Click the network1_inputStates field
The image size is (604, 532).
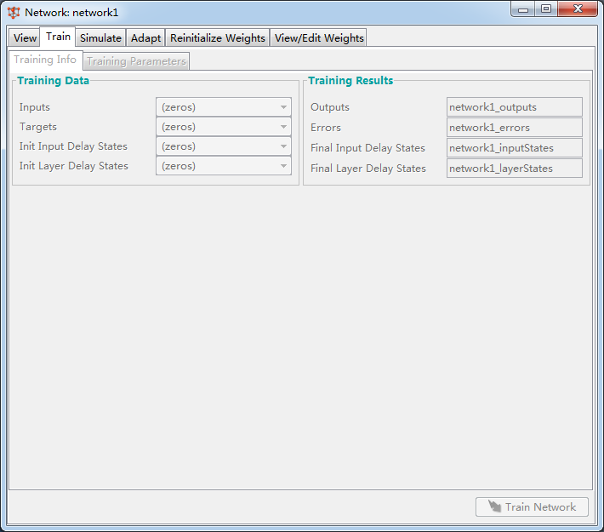(x=514, y=147)
